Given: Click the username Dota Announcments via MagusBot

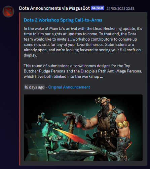Looking at the screenshot, I should click(54, 8).
